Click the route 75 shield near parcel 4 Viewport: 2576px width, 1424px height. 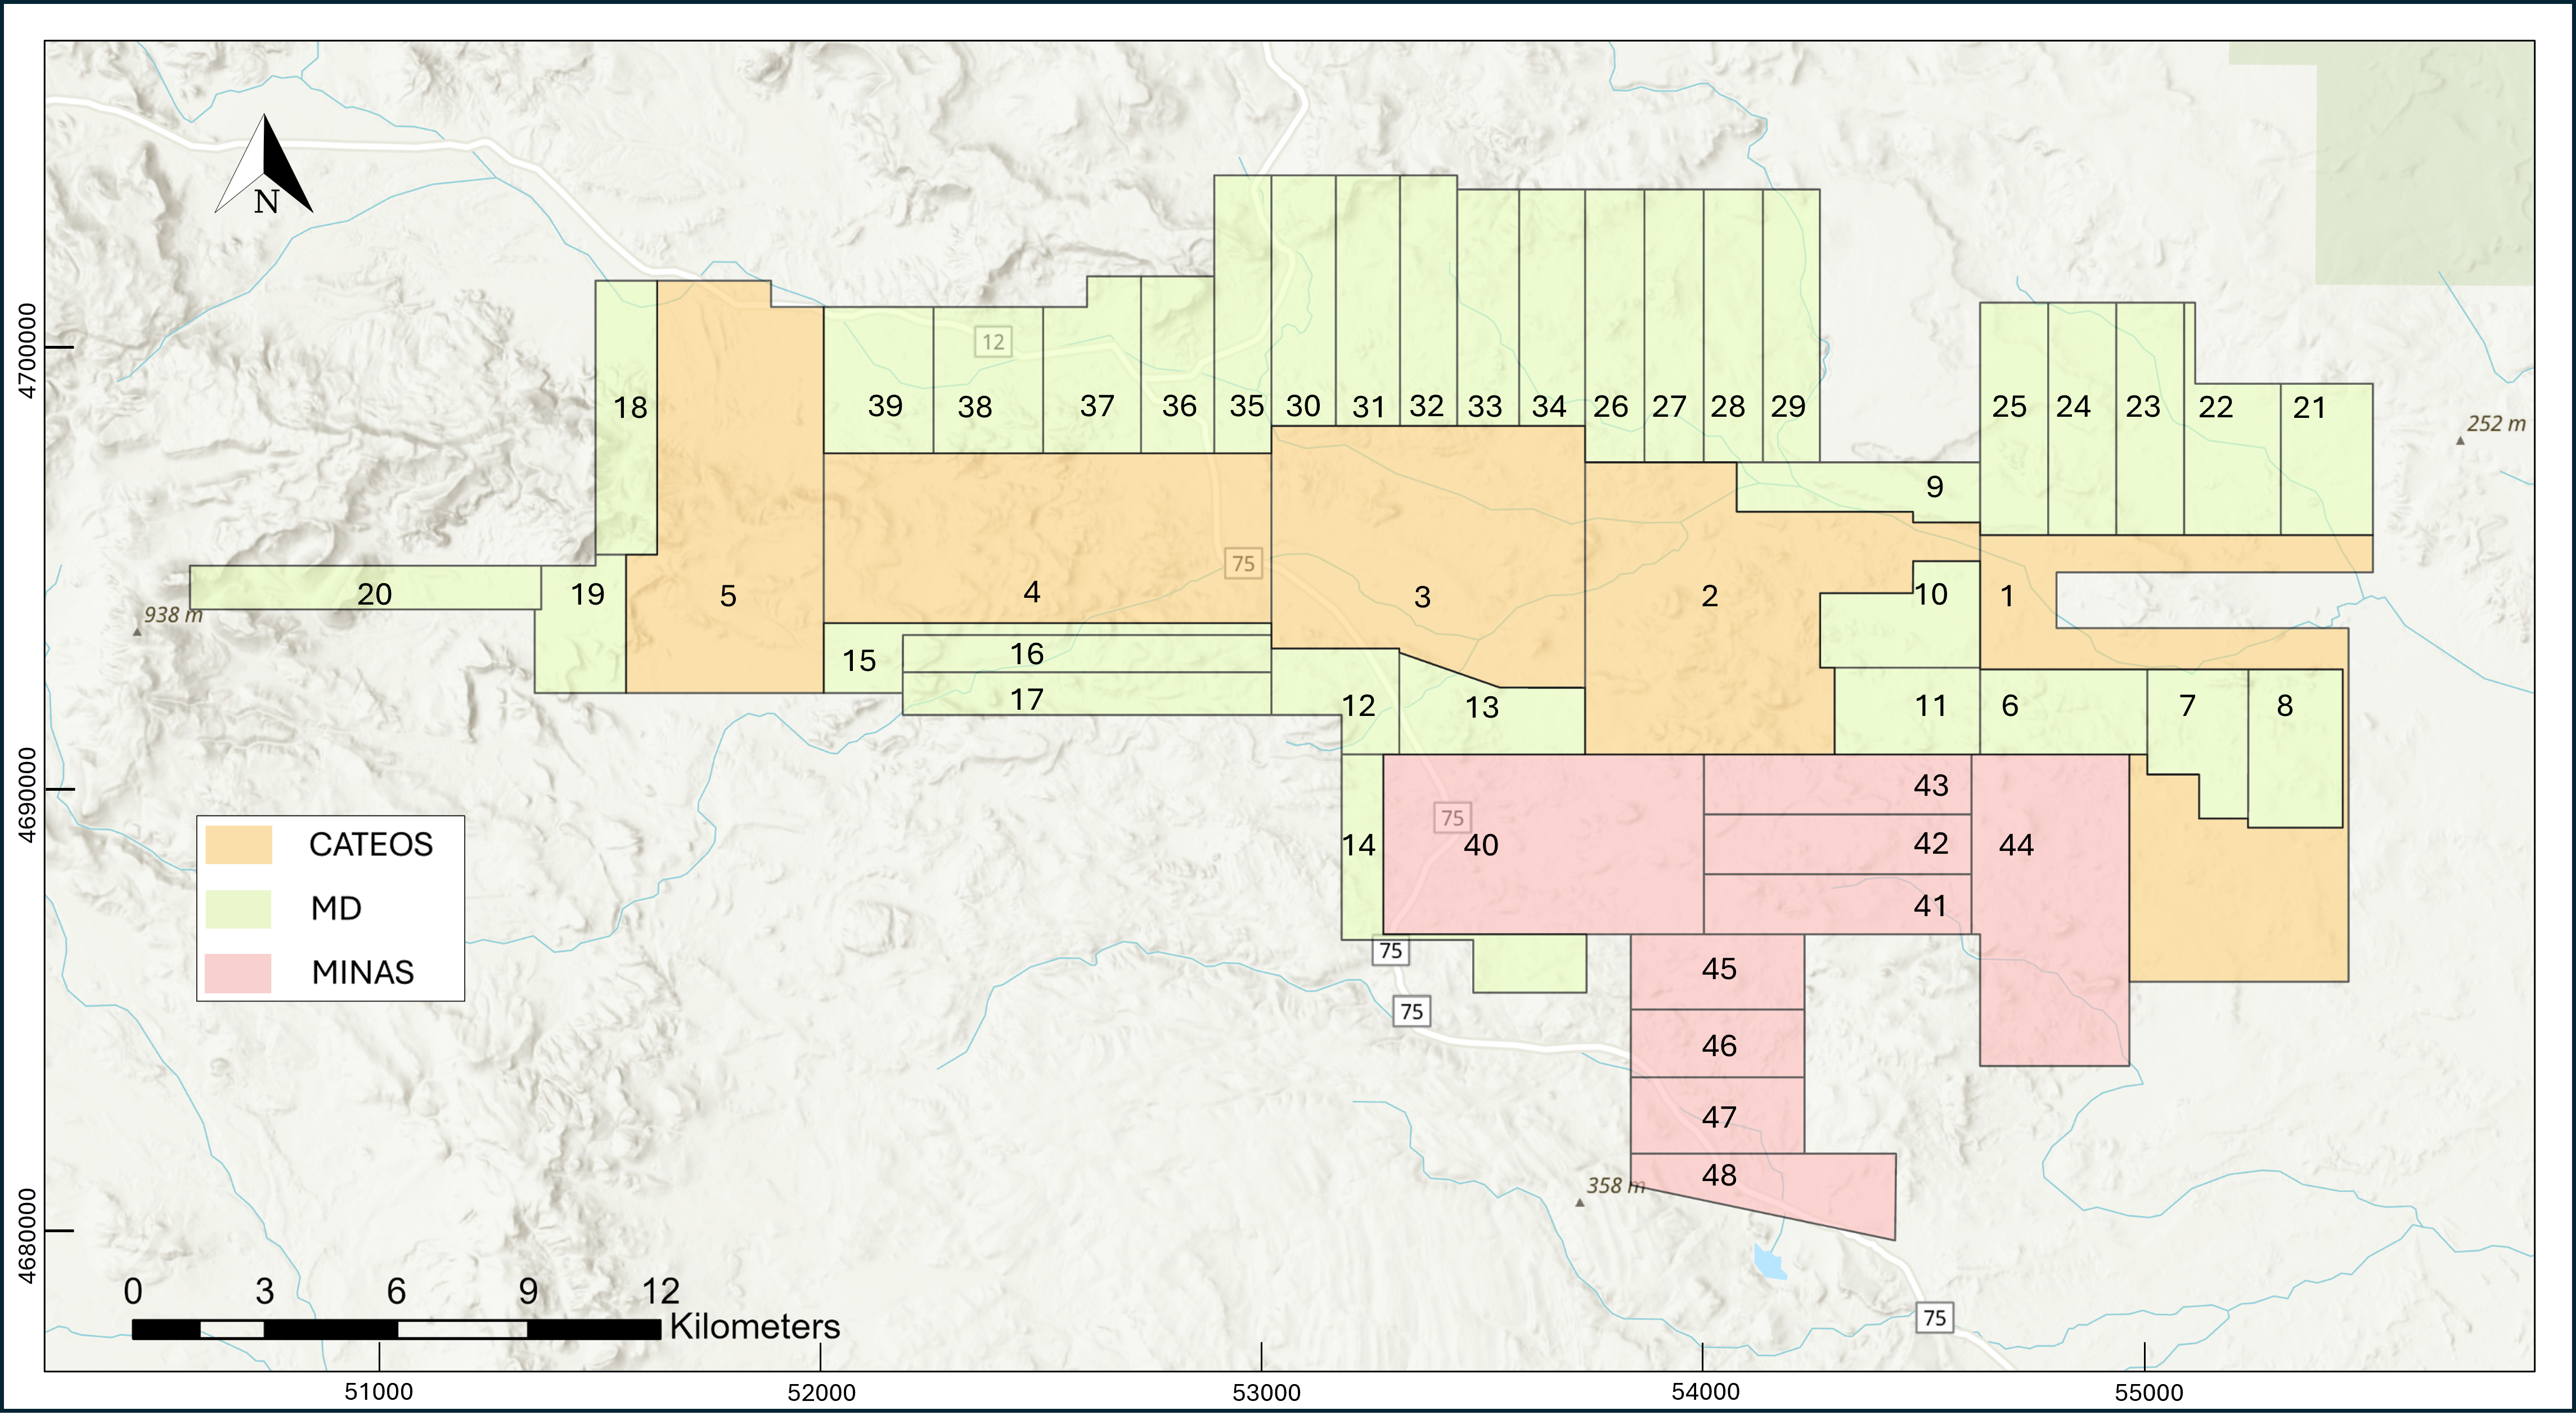point(1243,563)
